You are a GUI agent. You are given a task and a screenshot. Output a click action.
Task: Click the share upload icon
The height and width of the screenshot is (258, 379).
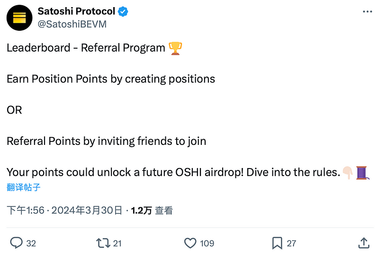(364, 243)
